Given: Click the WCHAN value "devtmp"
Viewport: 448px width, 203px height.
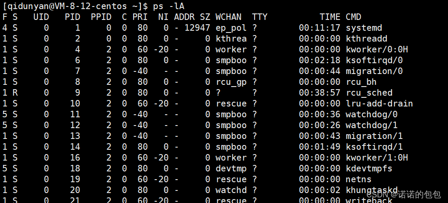Looking at the screenshot, I should pos(231,168).
